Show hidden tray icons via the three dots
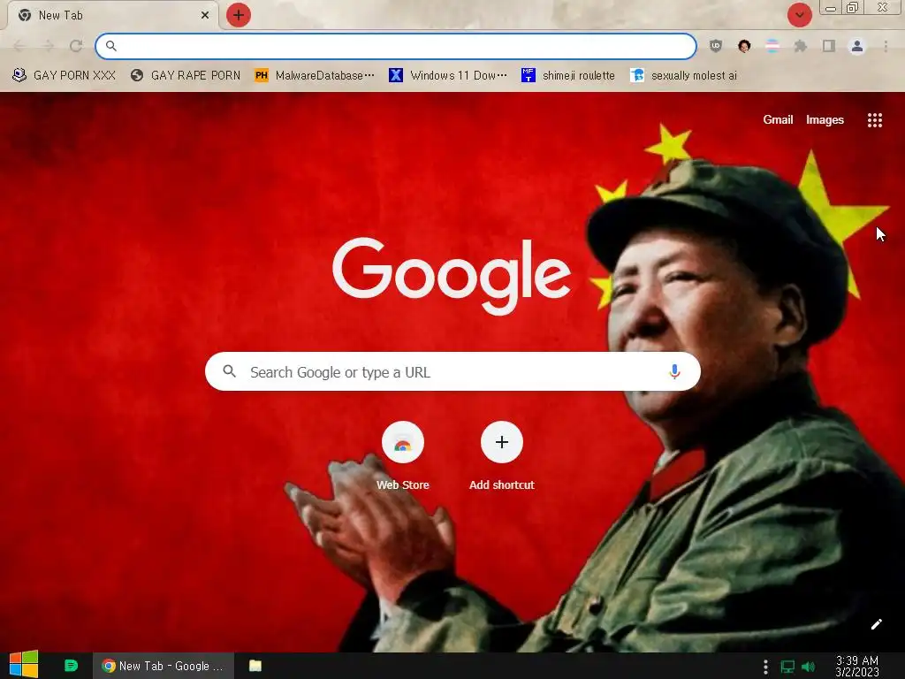Image resolution: width=905 pixels, height=679 pixels. [x=765, y=667]
